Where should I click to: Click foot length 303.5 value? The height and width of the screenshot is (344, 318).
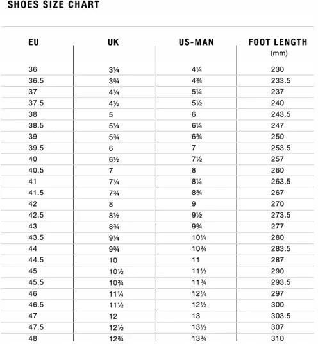281,316
